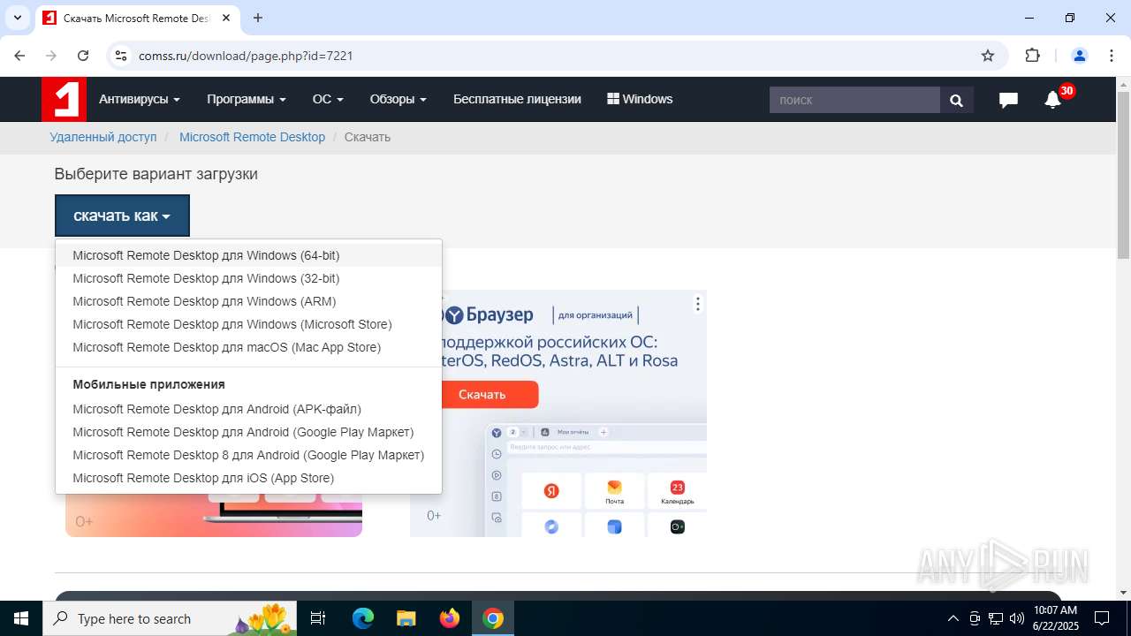The height and width of the screenshot is (636, 1131).
Task: View site information icon in address bar
Action: click(x=121, y=56)
